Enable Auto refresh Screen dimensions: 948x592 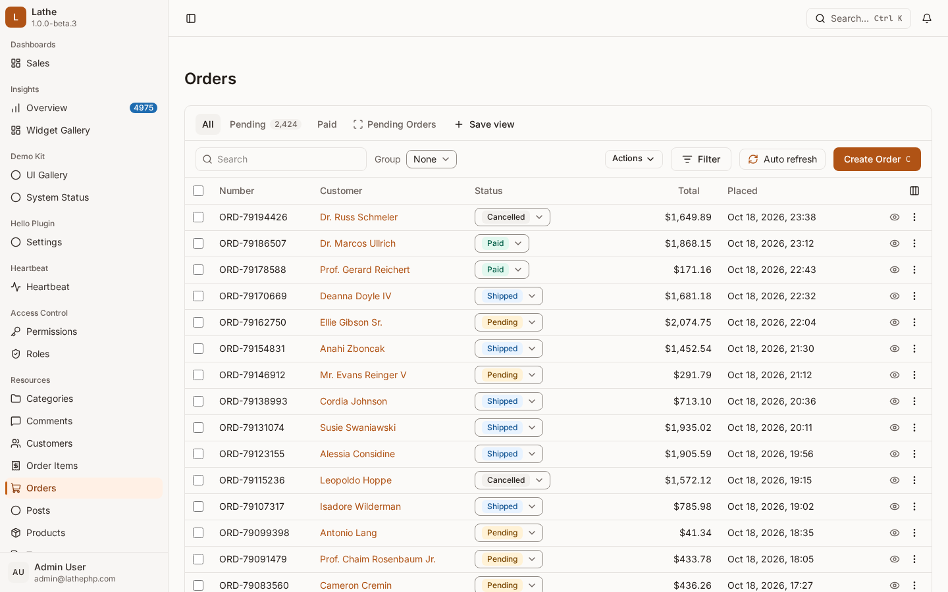tap(782, 159)
